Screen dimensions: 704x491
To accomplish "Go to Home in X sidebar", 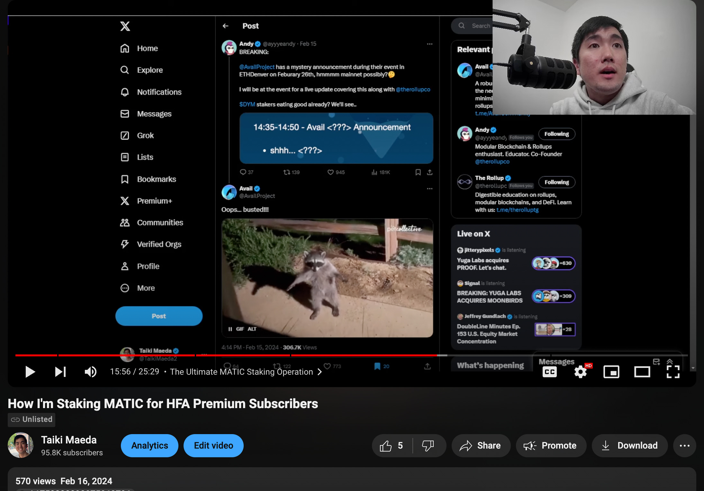I will (x=139, y=49).
